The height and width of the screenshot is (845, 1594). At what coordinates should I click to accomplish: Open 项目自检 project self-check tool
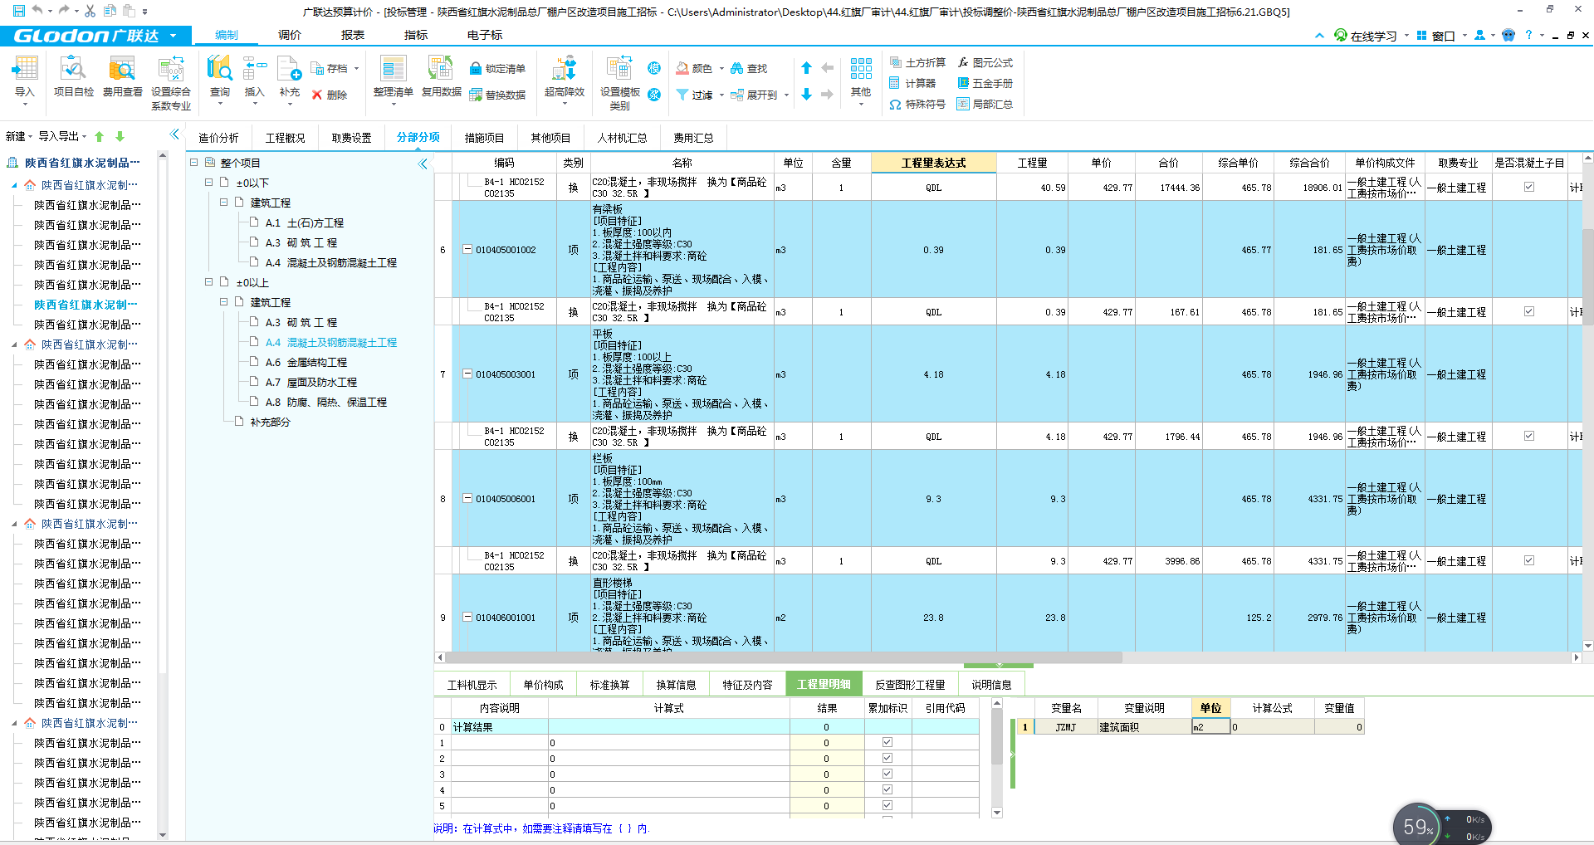tap(73, 76)
